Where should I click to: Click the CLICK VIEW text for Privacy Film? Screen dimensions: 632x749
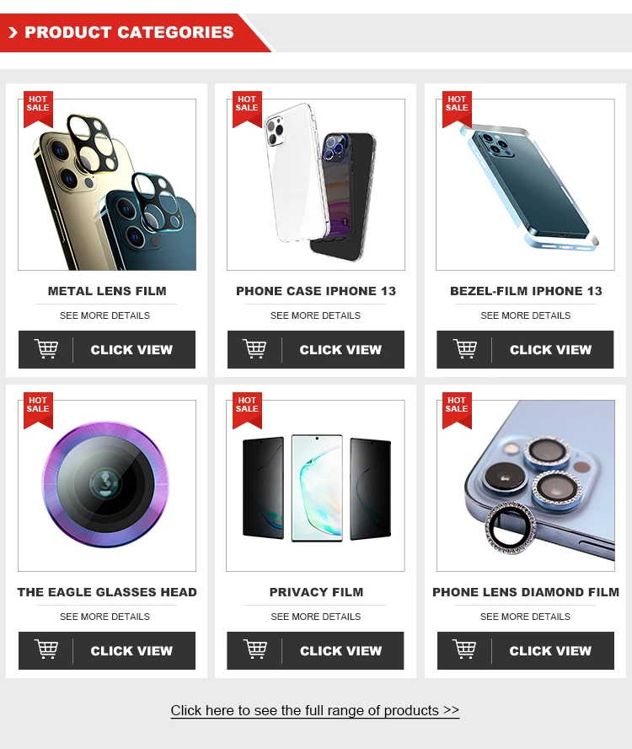tap(340, 650)
